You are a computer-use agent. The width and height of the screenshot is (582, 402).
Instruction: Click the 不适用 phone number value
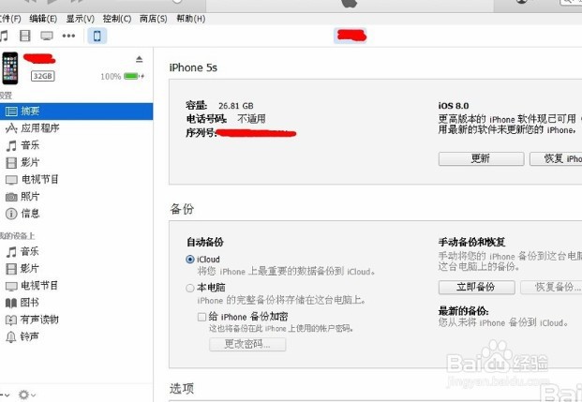click(251, 119)
